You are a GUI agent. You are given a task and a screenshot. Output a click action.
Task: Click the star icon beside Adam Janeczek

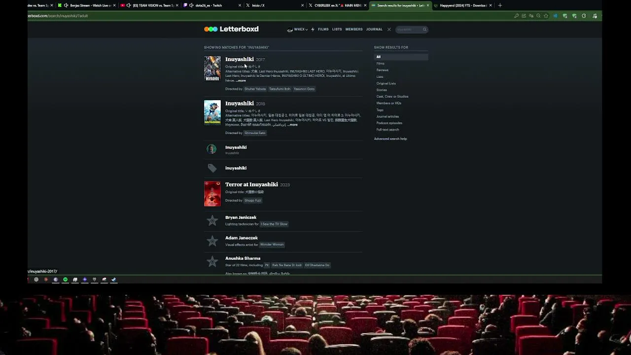212,241
